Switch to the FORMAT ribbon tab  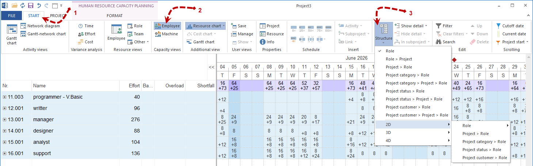[x=115, y=16]
